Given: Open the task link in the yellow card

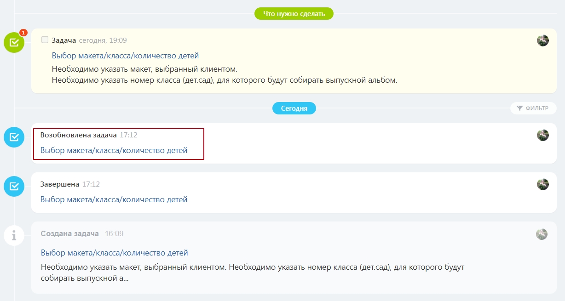Looking at the screenshot, I should (125, 56).
